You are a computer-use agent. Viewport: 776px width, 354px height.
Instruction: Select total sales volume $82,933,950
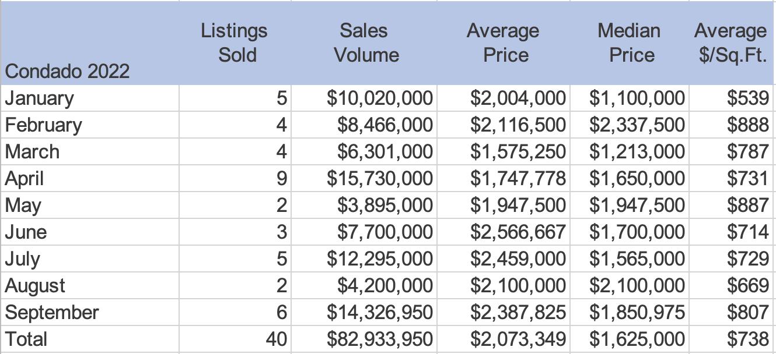coord(380,339)
